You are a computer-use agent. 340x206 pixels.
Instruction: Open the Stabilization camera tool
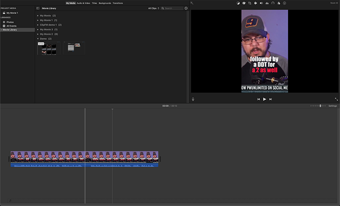255,3
